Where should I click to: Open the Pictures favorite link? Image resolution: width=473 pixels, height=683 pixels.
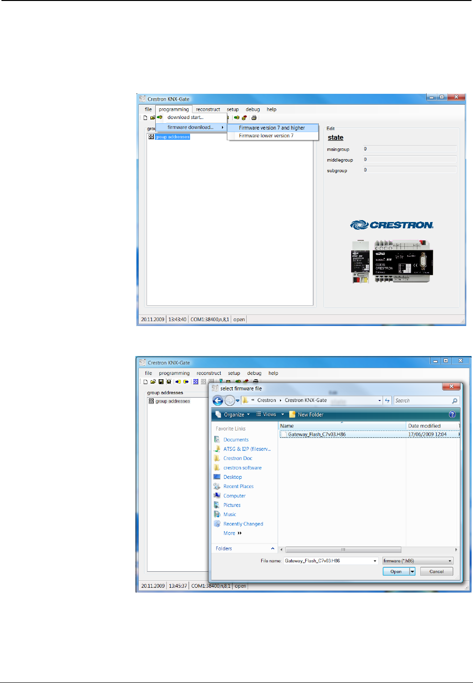[x=232, y=505]
